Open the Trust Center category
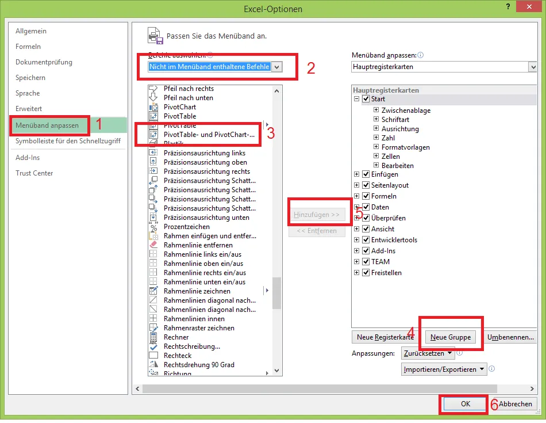Image resolution: width=546 pixels, height=423 pixels. [34, 173]
